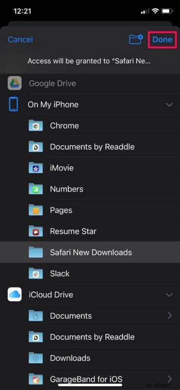Select the Google Drive location label
The width and height of the screenshot is (180, 390).
pyautogui.click(x=52, y=83)
